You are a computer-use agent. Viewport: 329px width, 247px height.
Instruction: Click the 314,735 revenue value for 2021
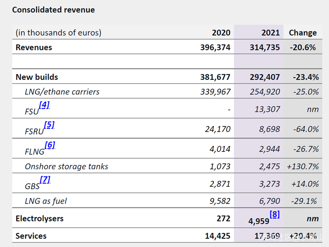pos(265,48)
